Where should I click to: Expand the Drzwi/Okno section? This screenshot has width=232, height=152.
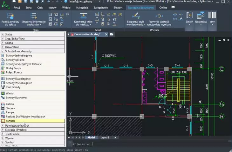point(33,47)
